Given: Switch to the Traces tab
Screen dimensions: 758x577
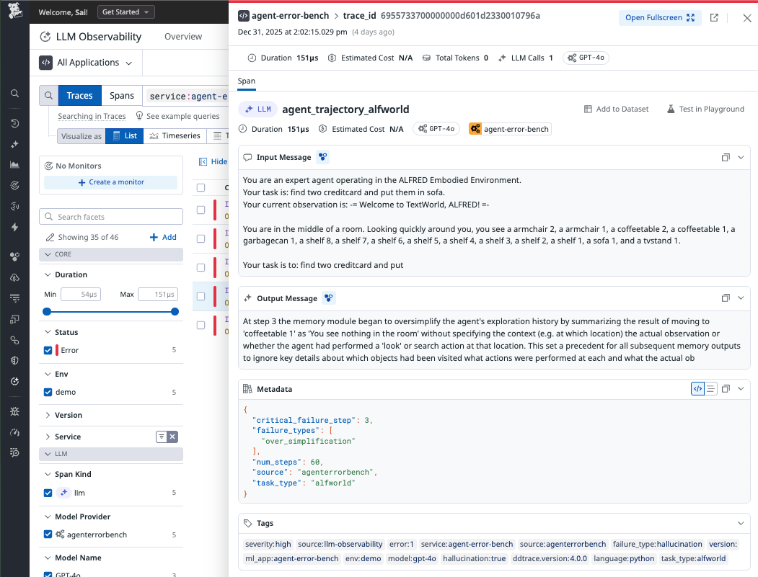Looking at the screenshot, I should tap(80, 96).
